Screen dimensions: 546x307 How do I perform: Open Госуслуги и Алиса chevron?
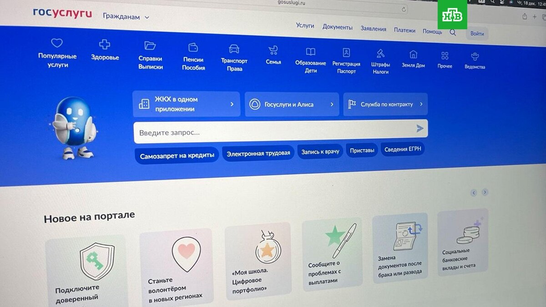[x=332, y=104]
